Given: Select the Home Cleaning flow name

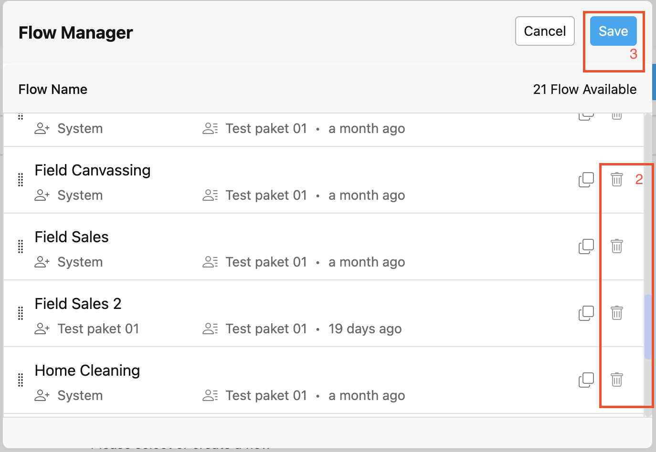Looking at the screenshot, I should [87, 370].
